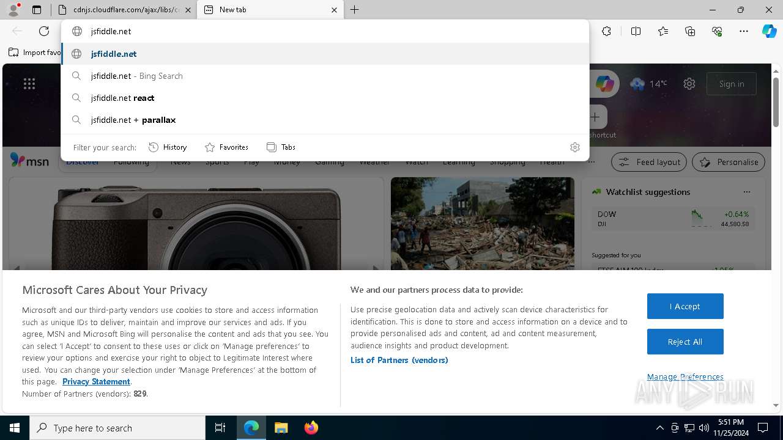Select the jsfiddle.net react suggestion
The image size is (783, 440).
325,98
